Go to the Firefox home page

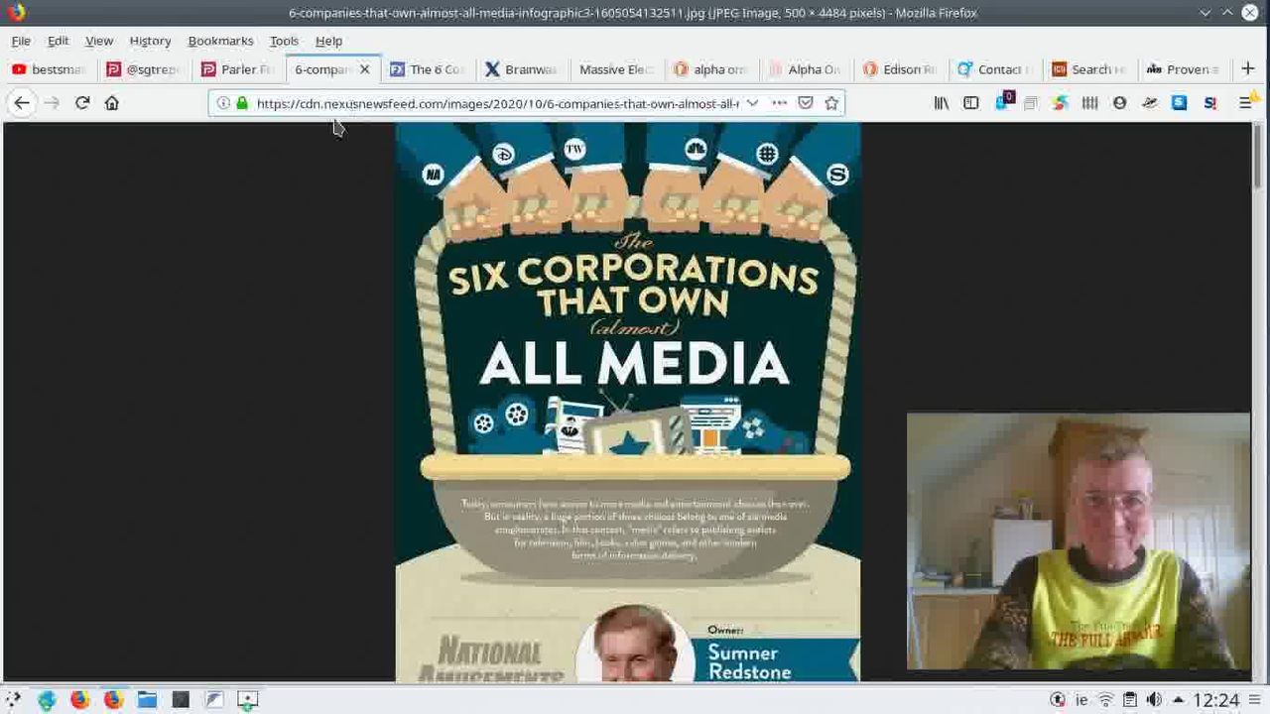point(112,103)
